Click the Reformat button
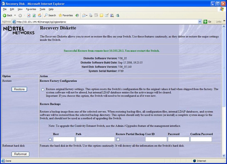 click(x=20, y=154)
